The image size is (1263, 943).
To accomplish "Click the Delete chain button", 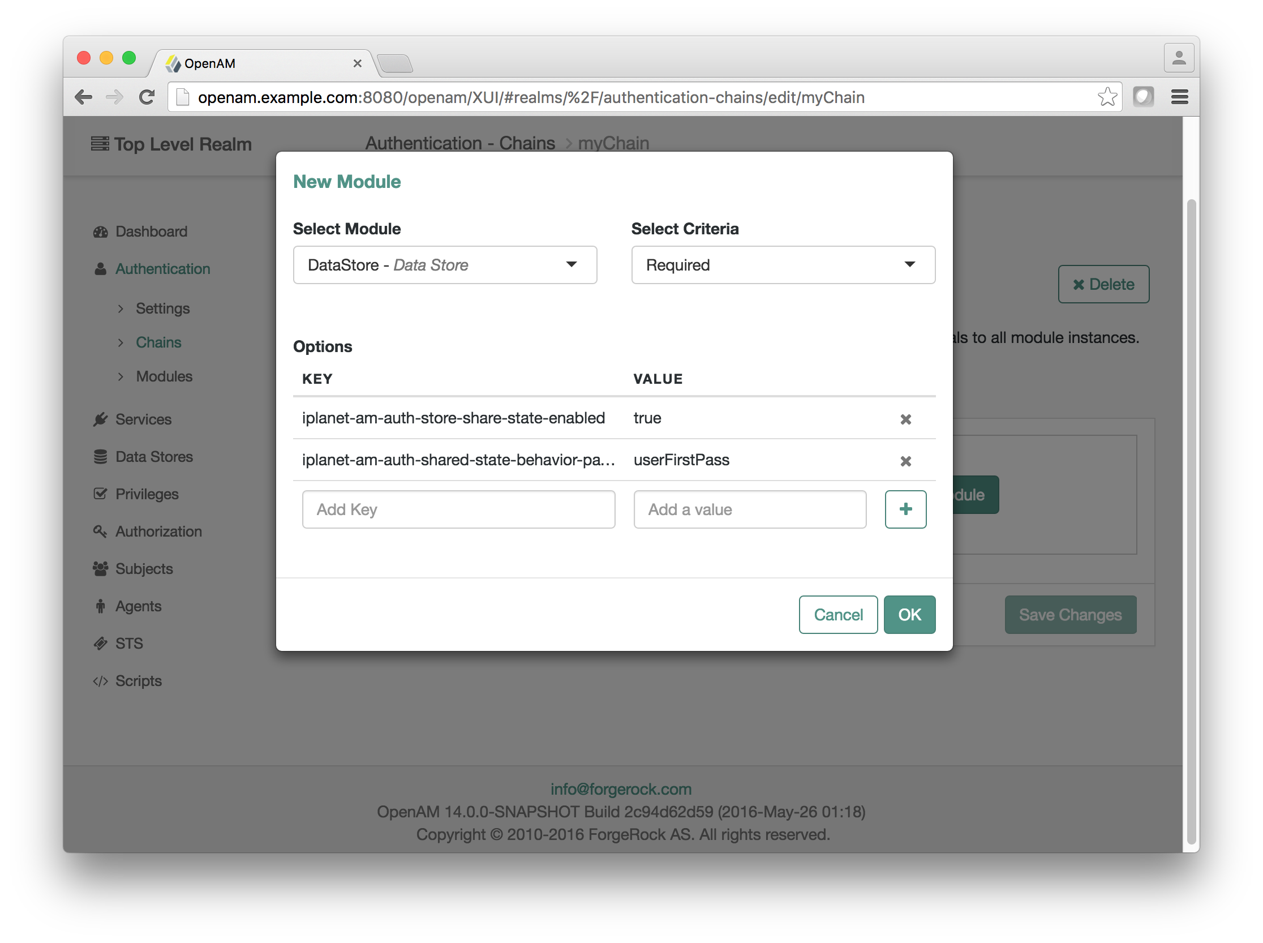I will click(x=1103, y=284).
